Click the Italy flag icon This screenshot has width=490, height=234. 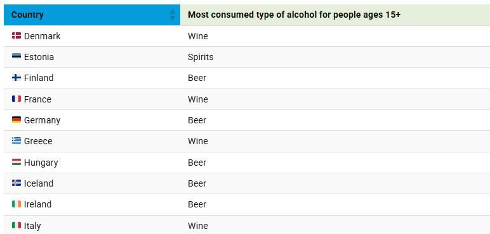coord(17,225)
